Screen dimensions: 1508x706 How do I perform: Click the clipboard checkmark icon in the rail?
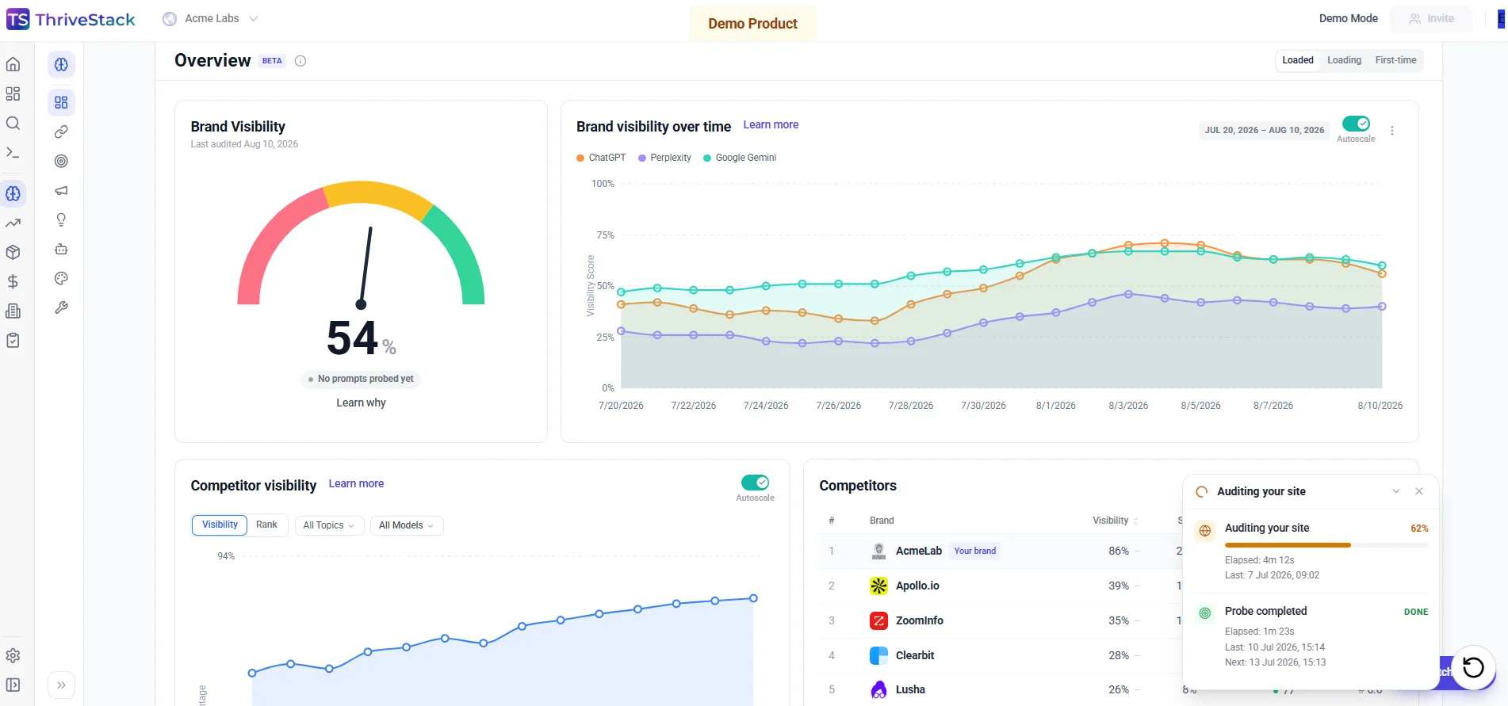coord(13,341)
